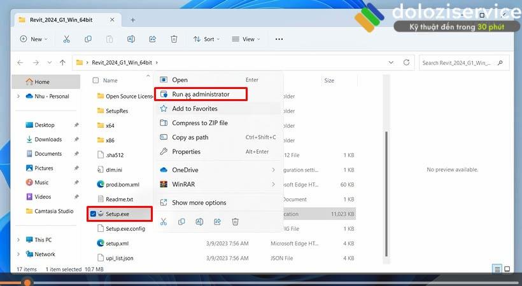Go up one folder level
Image resolution: width=522 pixels, height=286 pixels.
[x=62, y=62]
